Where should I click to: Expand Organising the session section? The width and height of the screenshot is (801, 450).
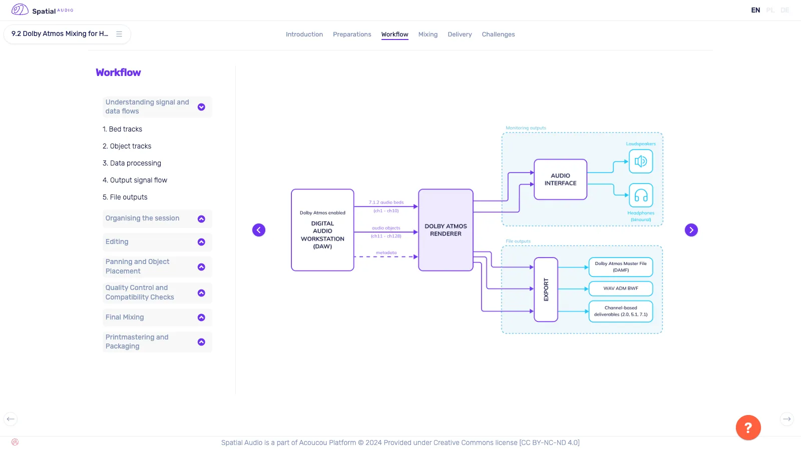[157, 218]
